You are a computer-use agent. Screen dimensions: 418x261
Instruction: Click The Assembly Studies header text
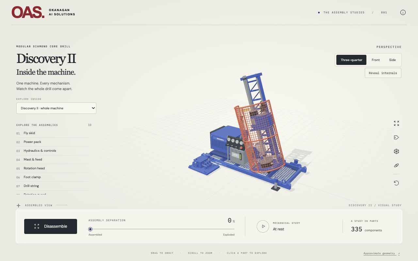click(x=344, y=13)
